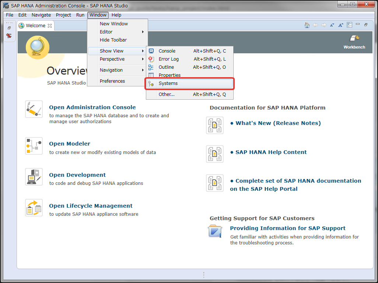This screenshot has width=378, height=283.
Task: Minimize the Welcome view panel
Action: pos(358,24)
